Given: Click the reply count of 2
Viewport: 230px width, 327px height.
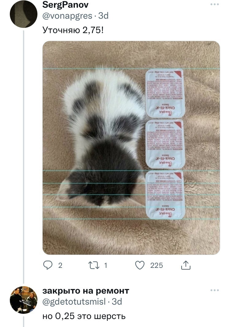Looking at the screenshot, I should pos(60,266).
